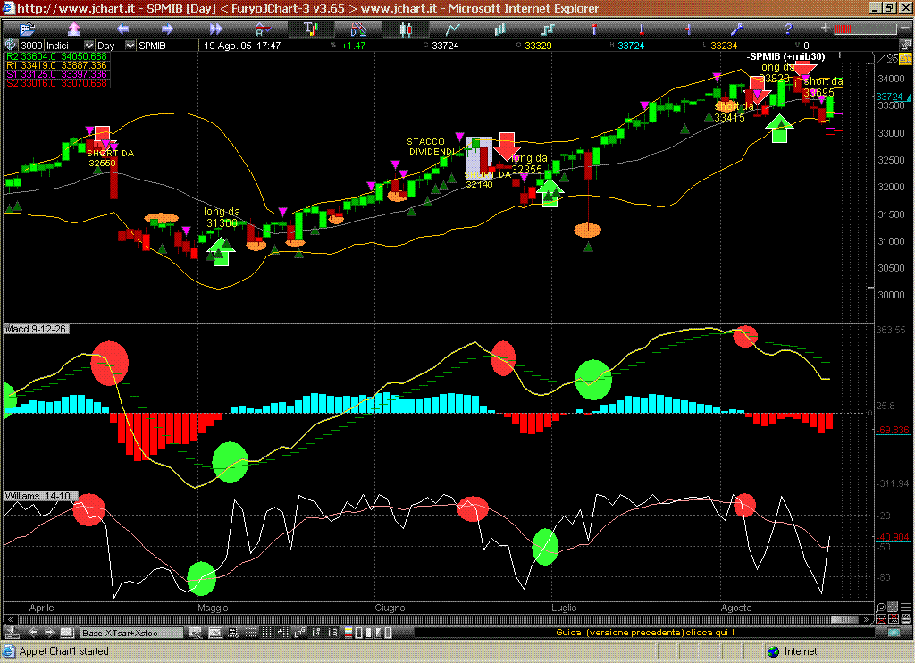Toggle the vertical grid lines icon

(x=266, y=632)
